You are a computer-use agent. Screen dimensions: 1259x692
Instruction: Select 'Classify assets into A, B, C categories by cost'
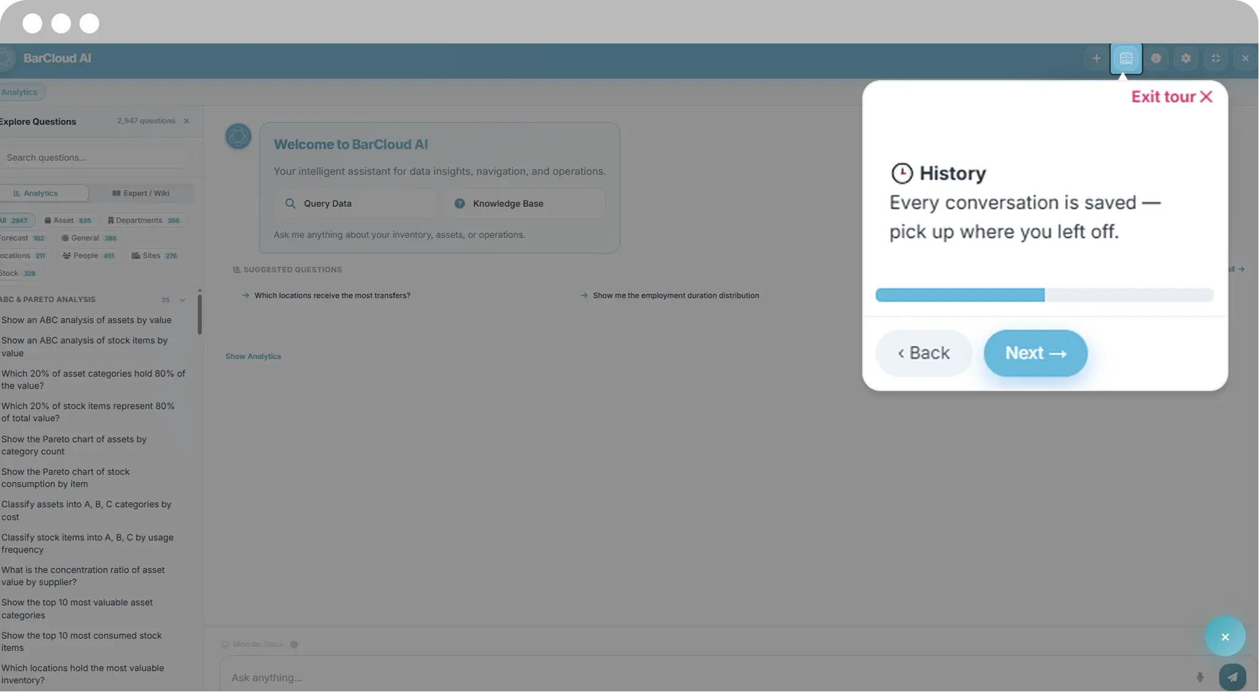86,511
